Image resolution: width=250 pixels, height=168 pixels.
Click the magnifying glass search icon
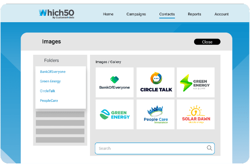coord(210,148)
